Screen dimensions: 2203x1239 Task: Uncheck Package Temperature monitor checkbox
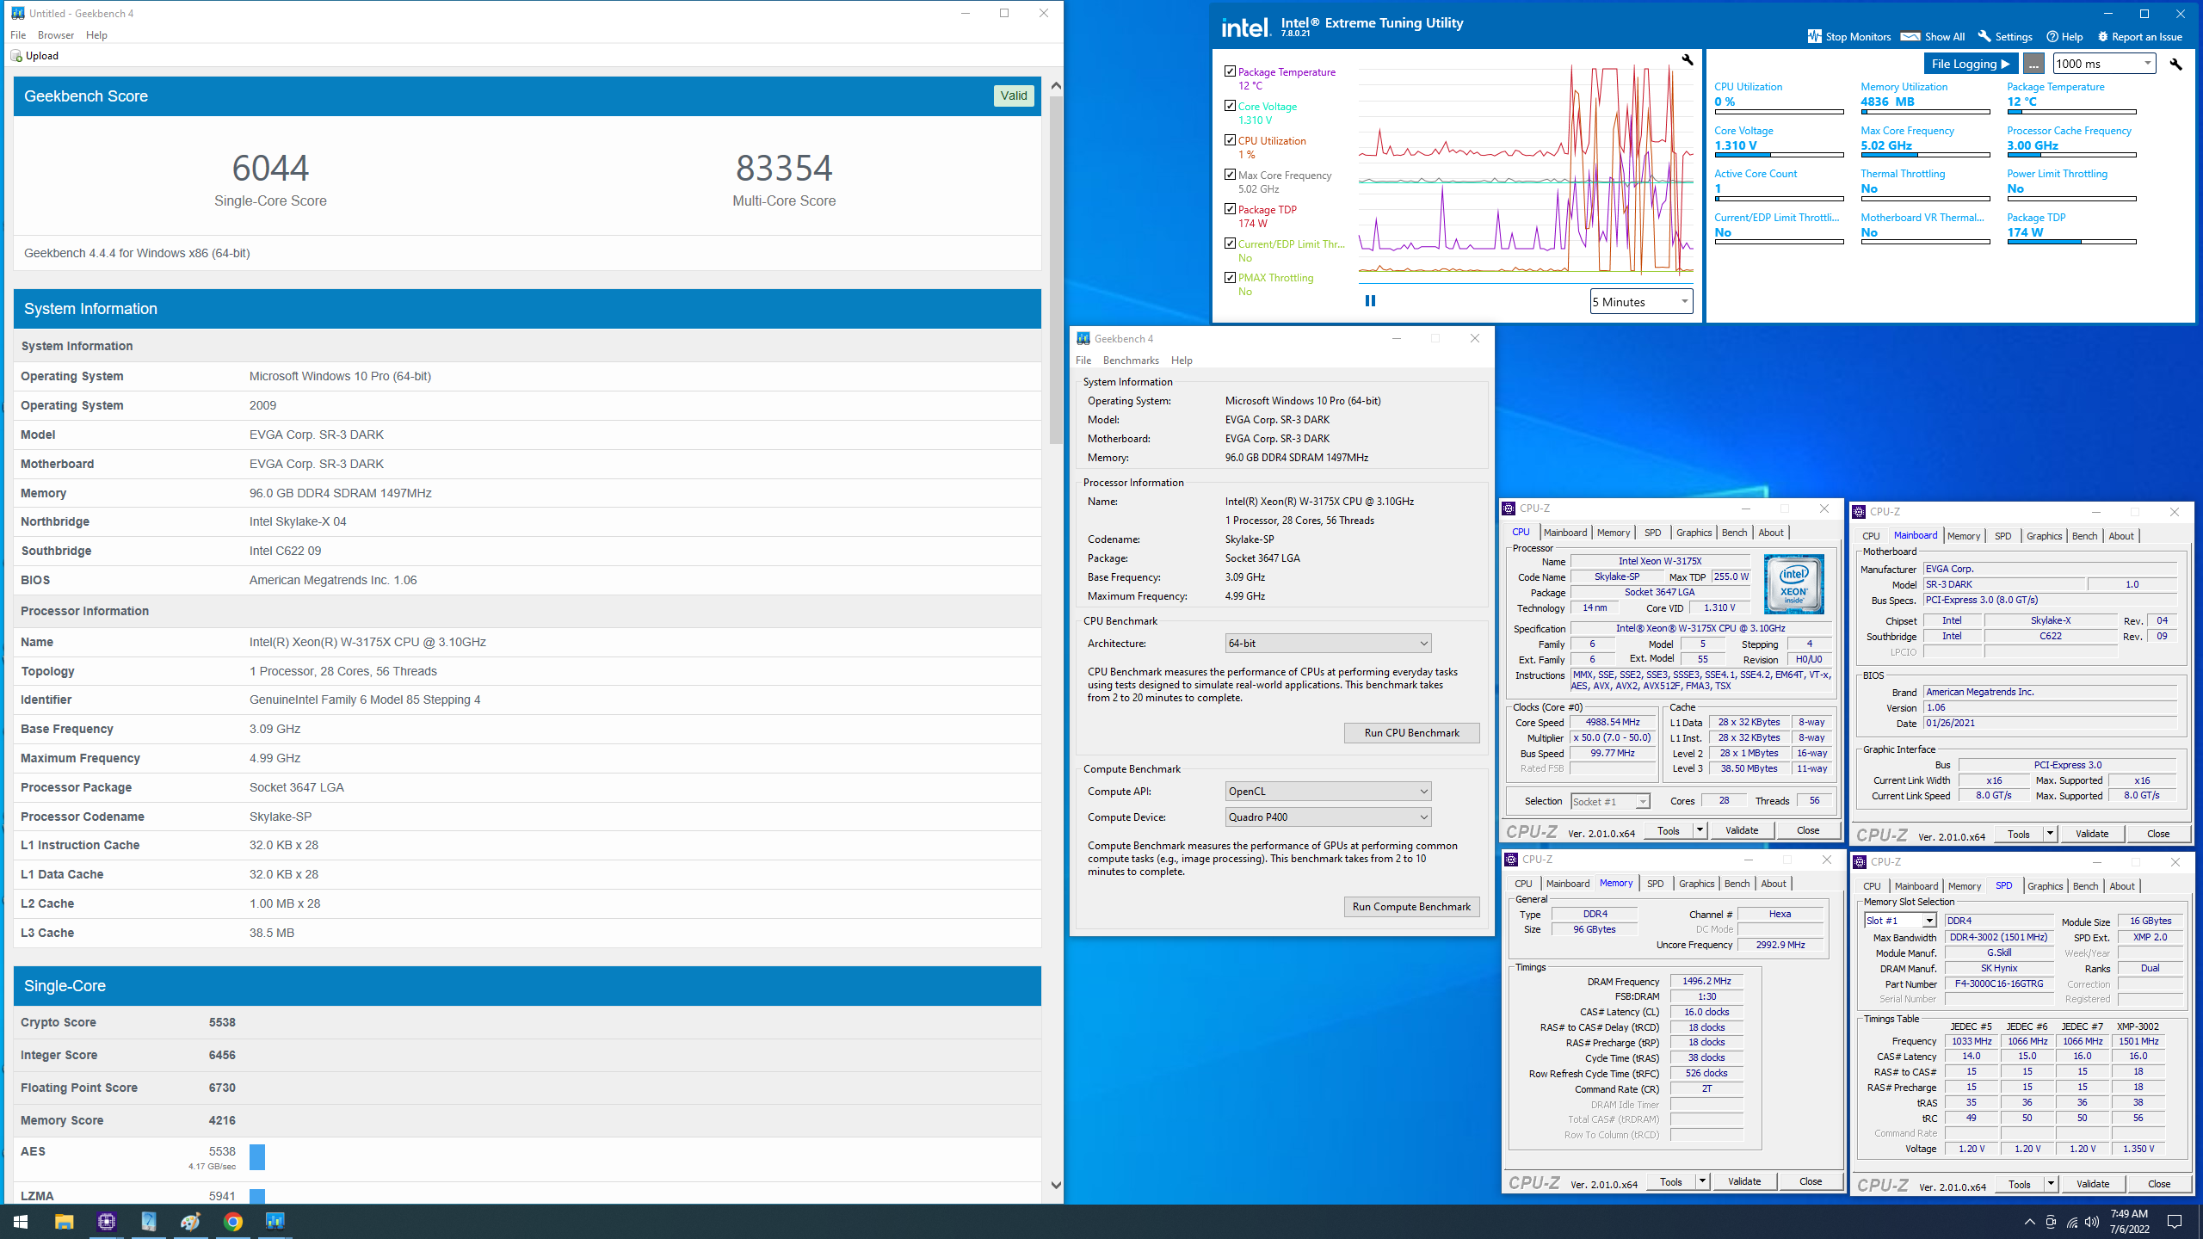(x=1230, y=71)
